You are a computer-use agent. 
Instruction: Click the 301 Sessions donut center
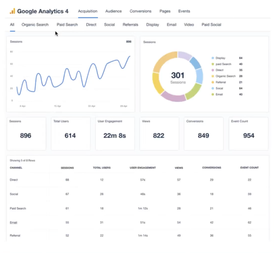[x=178, y=78]
